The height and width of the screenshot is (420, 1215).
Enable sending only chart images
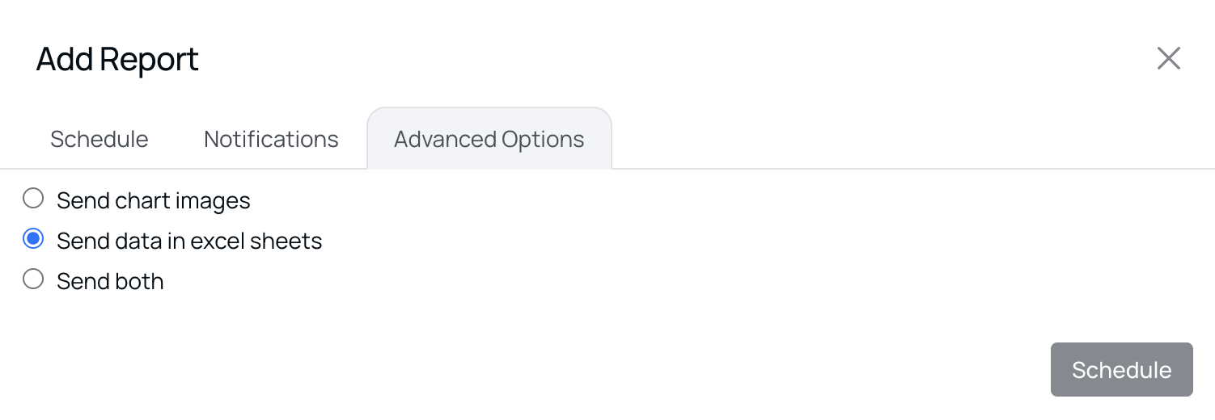[x=33, y=199]
